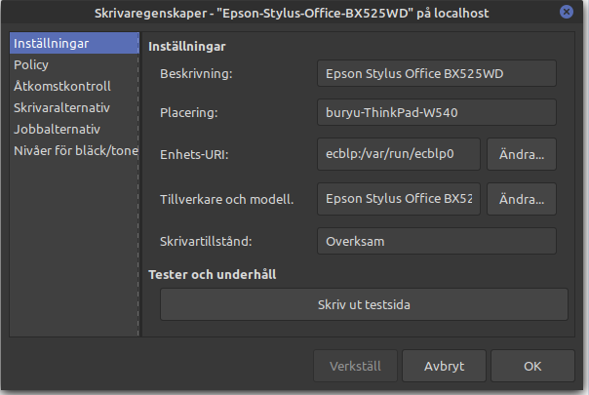The height and width of the screenshot is (395, 589).
Task: Click the Skrivartillstånd: label
Action: click(206, 241)
